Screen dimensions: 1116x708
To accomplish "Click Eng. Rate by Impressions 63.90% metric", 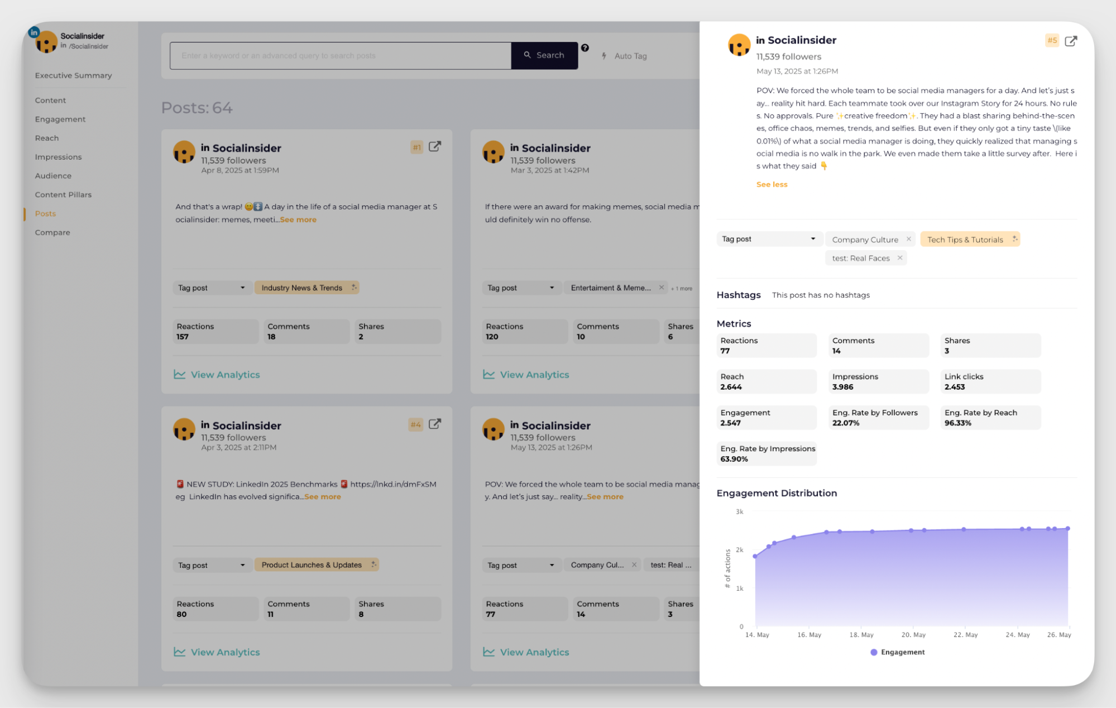I will 767,453.
